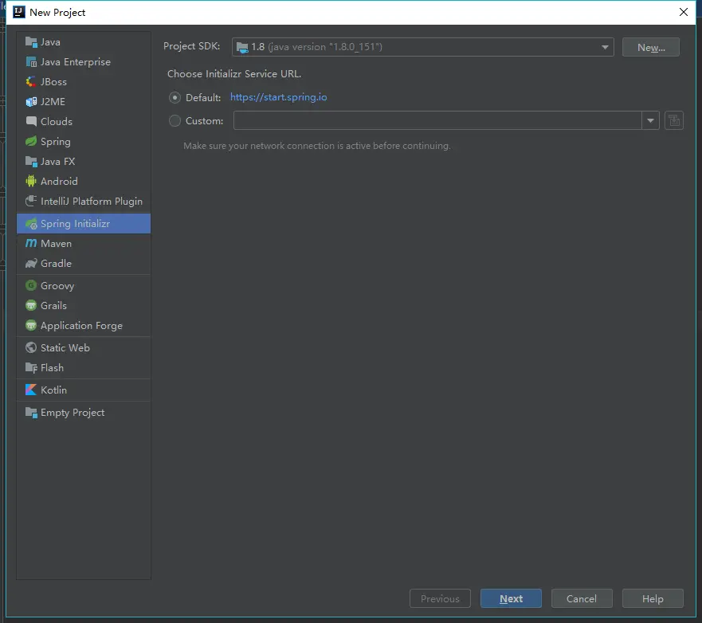Click the Spring leaf icon
The image size is (702, 623).
click(31, 142)
